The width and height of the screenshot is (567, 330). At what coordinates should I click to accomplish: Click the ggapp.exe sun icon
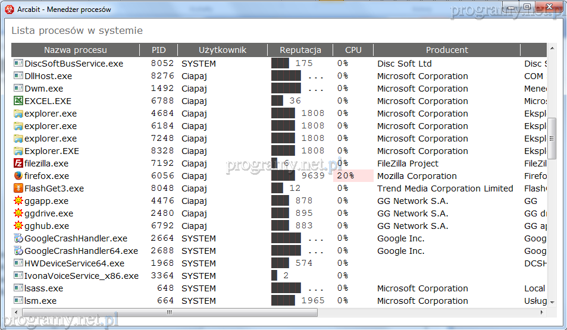tap(18, 201)
